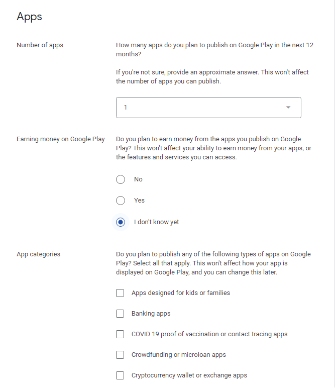Choose the "I don't know yet" radio button
This screenshot has width=336, height=389.
[121, 222]
